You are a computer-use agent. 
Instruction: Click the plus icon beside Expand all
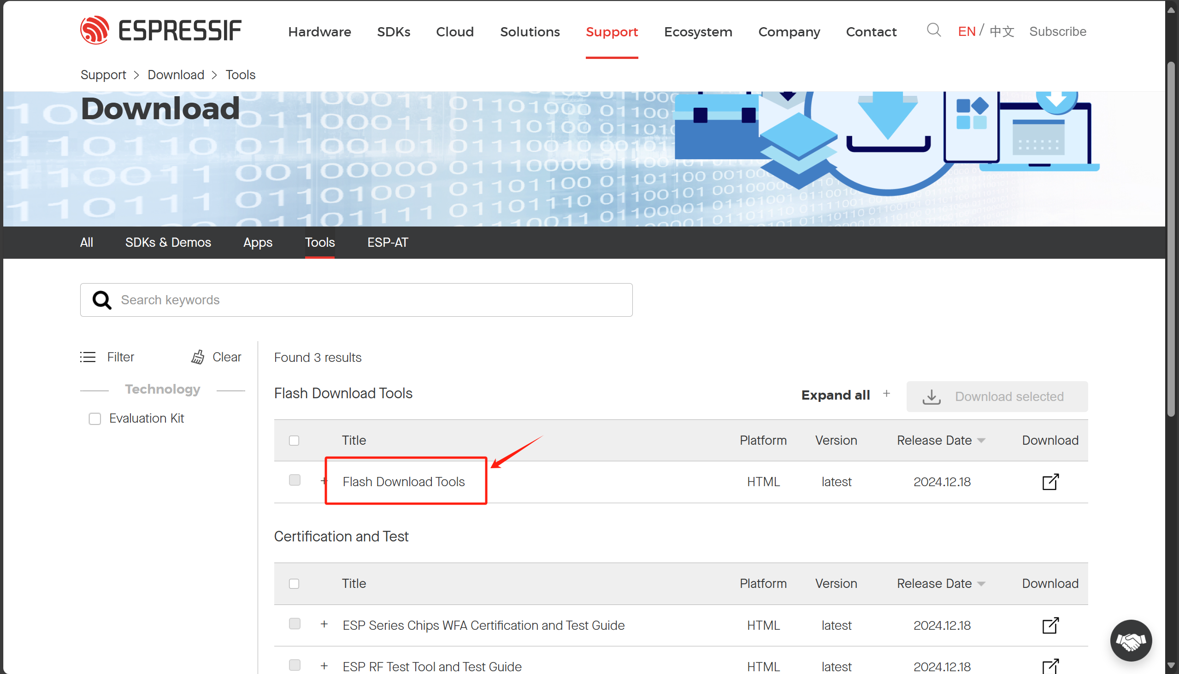pyautogui.click(x=886, y=394)
